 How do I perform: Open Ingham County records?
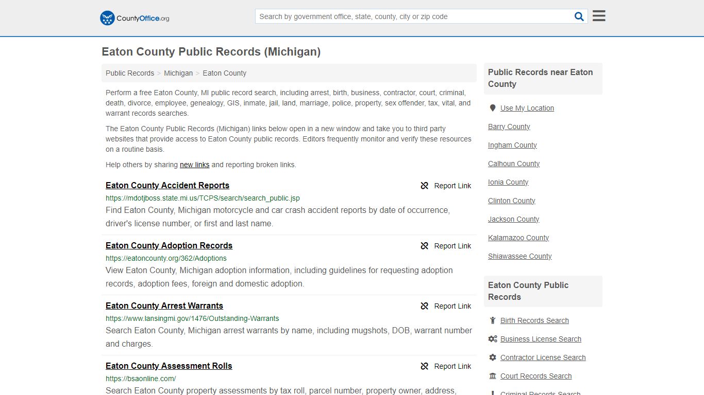(512, 145)
